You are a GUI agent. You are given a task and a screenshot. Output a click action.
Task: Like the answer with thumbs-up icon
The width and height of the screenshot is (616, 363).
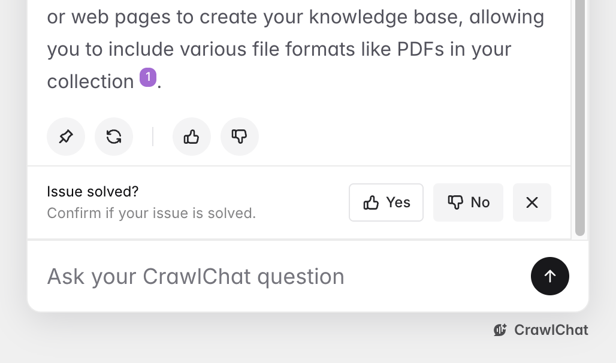point(192,137)
